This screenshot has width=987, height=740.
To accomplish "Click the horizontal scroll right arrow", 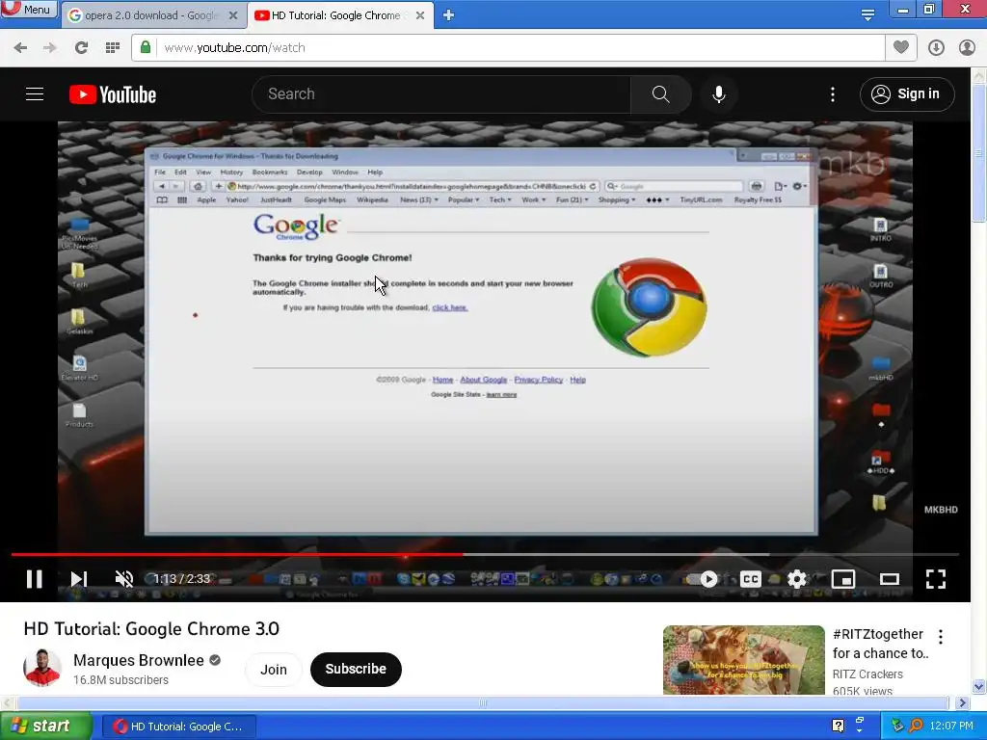I will click(x=962, y=702).
